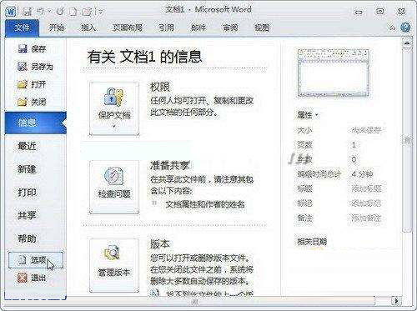
Task: Click the 权限 heading text
Action: pos(160,88)
